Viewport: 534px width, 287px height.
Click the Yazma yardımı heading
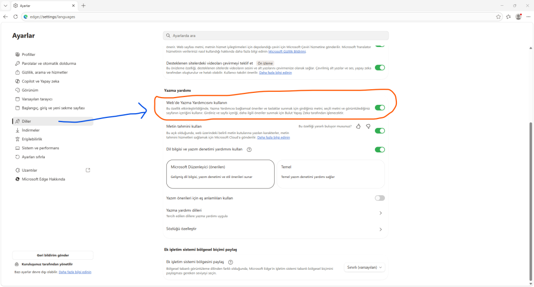pyautogui.click(x=177, y=90)
